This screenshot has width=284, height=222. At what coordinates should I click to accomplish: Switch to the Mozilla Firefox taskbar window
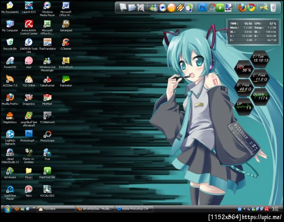[95, 209]
